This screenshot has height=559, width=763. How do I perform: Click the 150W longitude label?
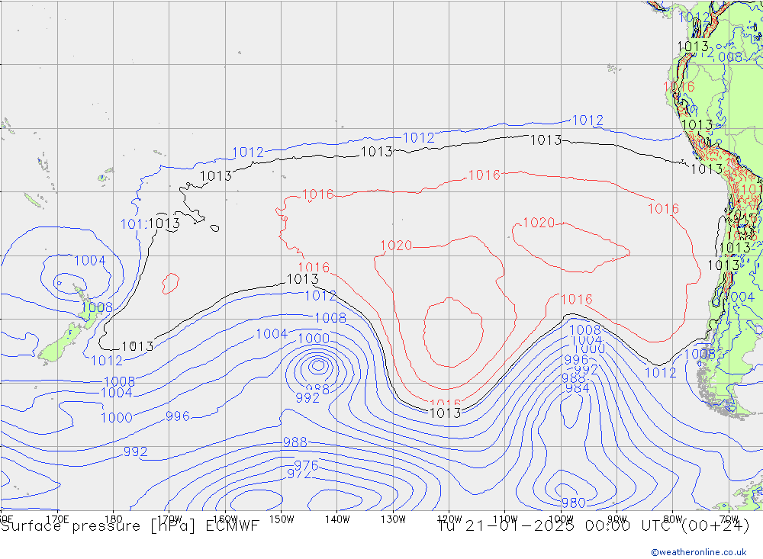[282, 519]
